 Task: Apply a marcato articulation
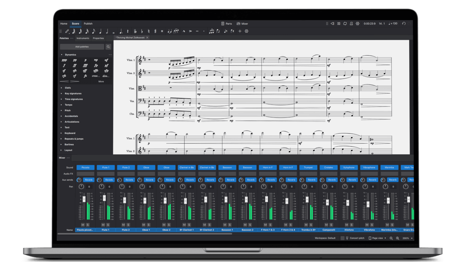[x=184, y=31]
